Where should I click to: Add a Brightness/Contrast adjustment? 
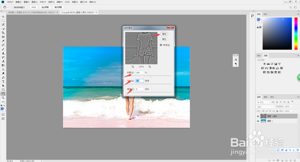264,64
